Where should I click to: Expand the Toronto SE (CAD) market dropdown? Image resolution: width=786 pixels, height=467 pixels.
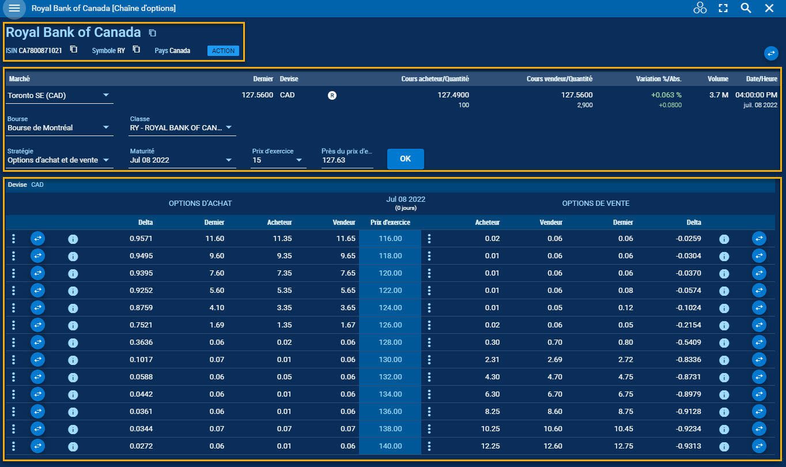tap(106, 95)
